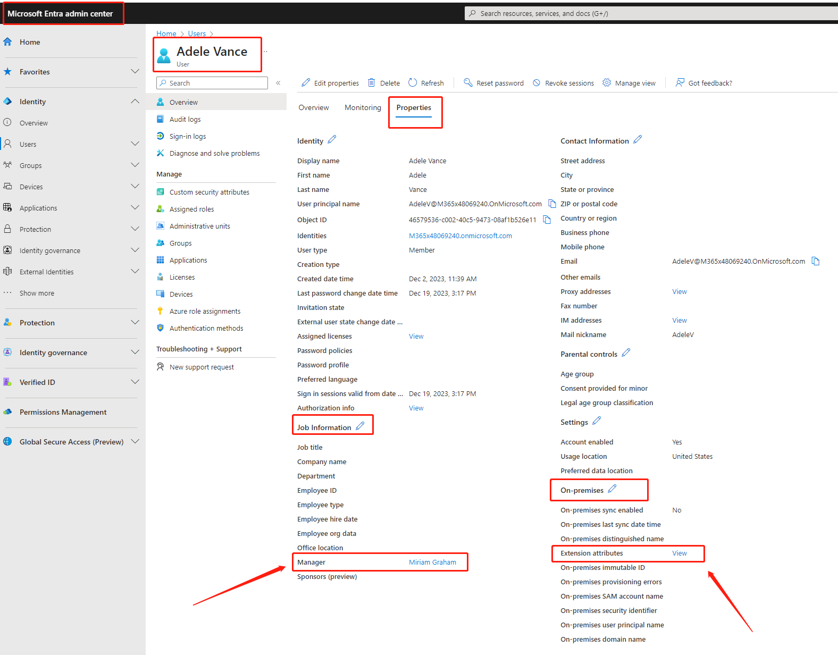View Authorization info link
Image resolution: width=838 pixels, height=655 pixels.
(x=416, y=408)
